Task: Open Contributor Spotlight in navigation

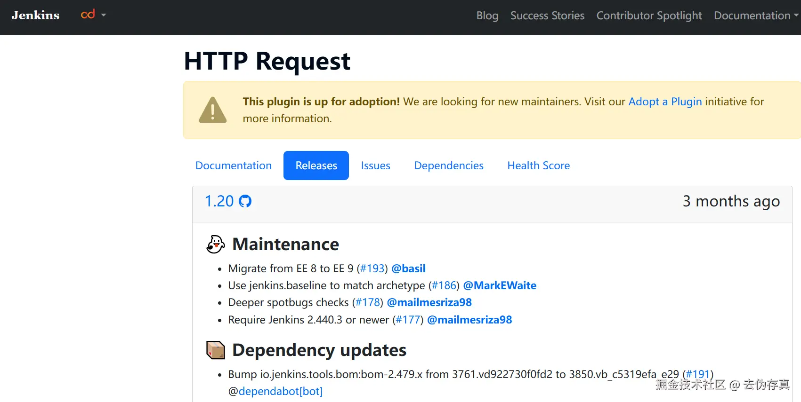Action: point(649,16)
